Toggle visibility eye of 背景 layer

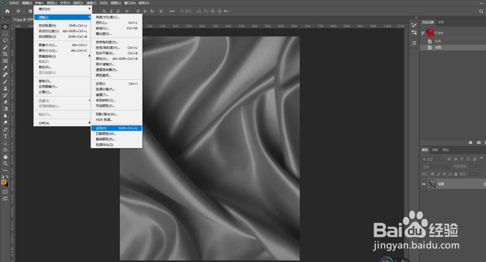click(x=423, y=184)
